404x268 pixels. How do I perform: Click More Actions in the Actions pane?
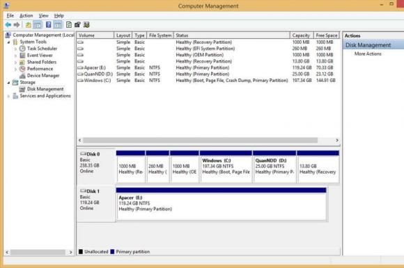(368, 53)
